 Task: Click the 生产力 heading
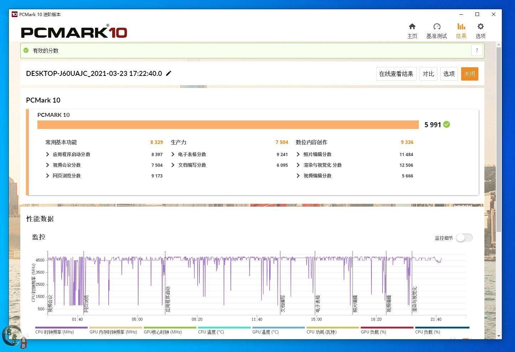(178, 142)
